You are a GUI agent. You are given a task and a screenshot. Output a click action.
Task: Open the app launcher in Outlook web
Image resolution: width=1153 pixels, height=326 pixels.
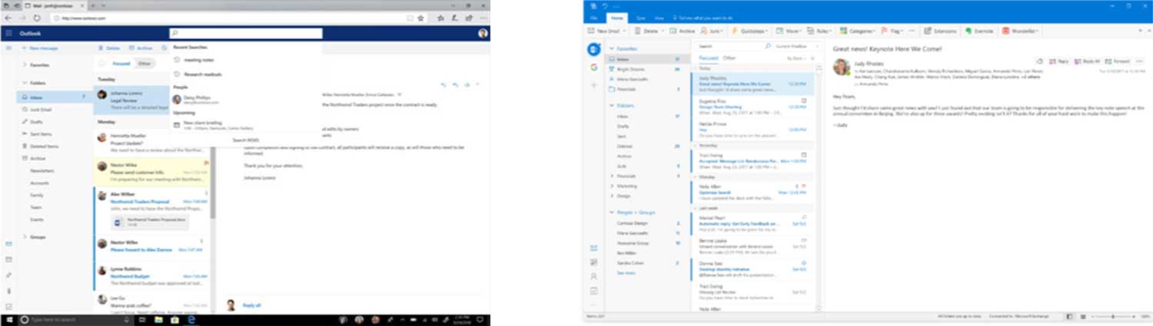coord(8,34)
